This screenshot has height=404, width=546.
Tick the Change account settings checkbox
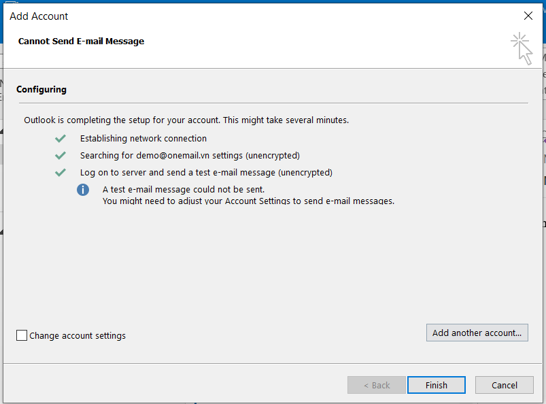pos(22,335)
